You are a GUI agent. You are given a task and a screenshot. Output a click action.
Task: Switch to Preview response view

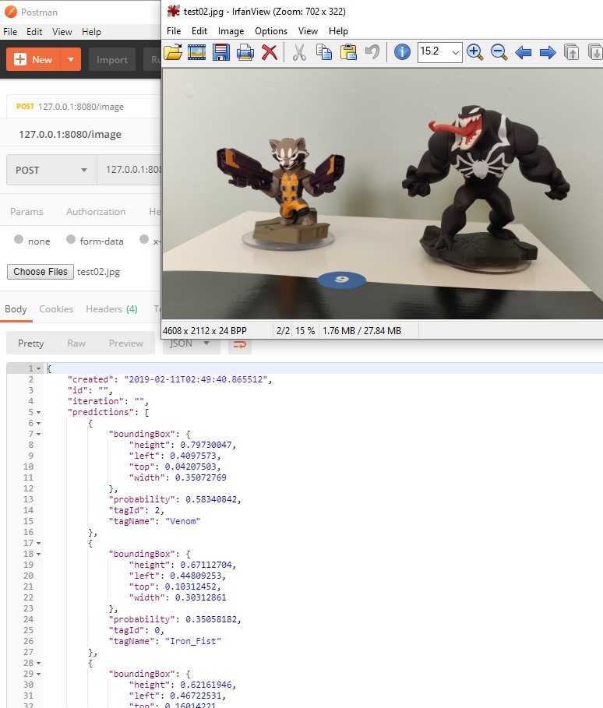click(125, 343)
